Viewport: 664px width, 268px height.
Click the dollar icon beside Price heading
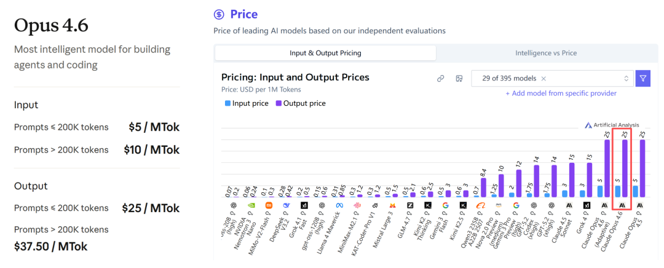pos(219,15)
